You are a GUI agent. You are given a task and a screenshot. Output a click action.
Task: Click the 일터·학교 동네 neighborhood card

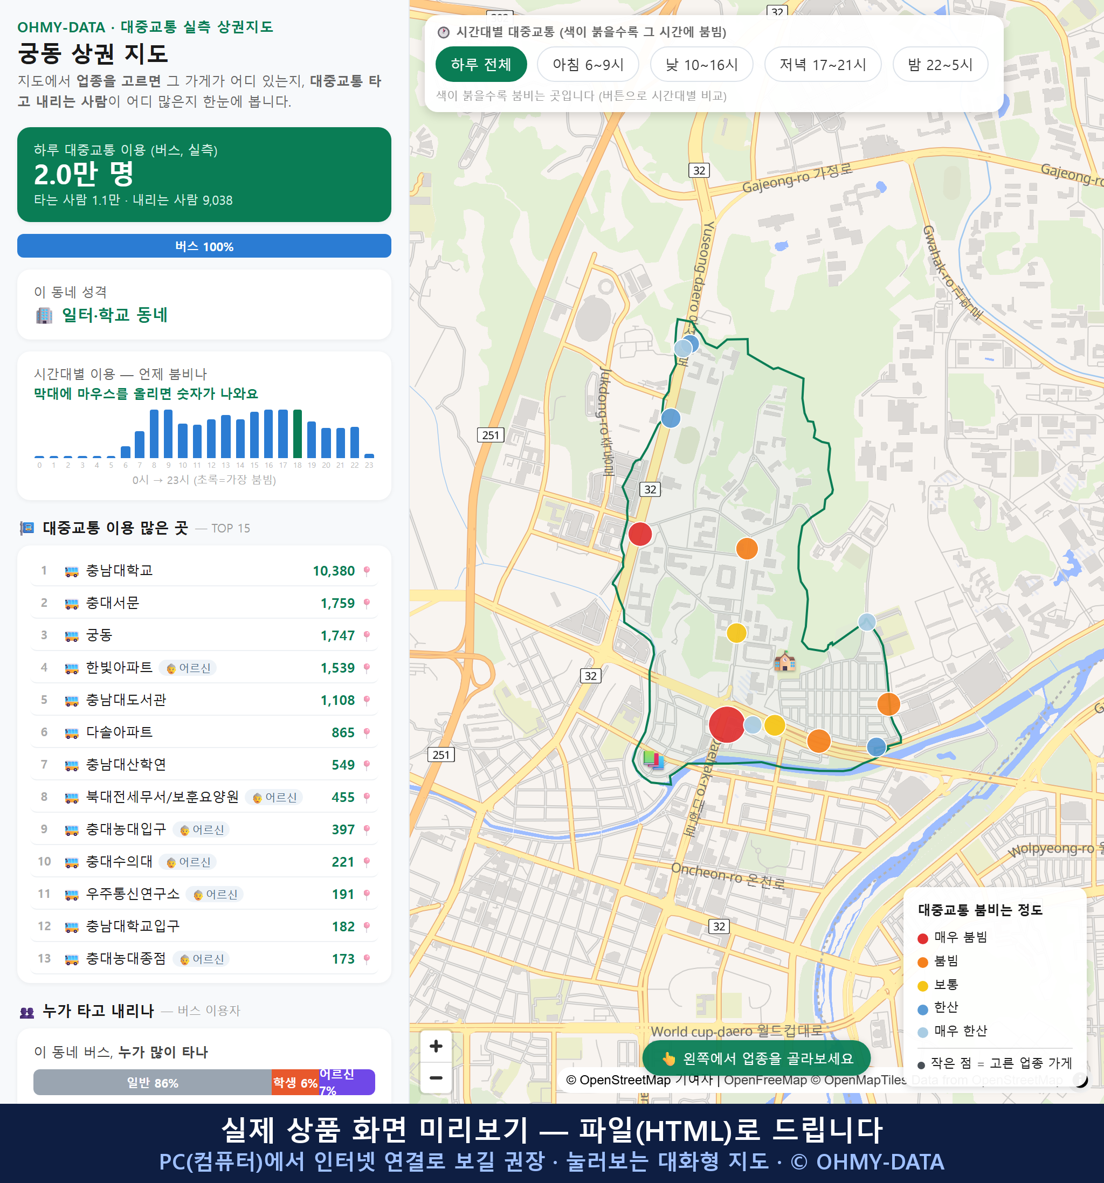coord(204,305)
